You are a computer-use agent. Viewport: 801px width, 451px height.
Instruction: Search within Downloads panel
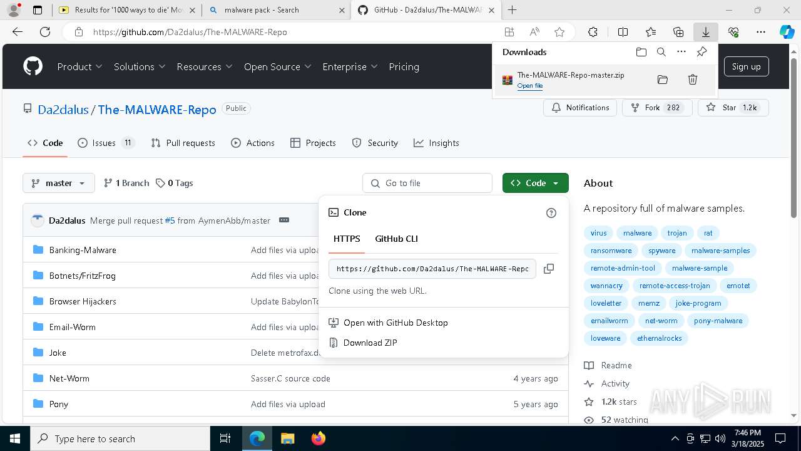661,52
